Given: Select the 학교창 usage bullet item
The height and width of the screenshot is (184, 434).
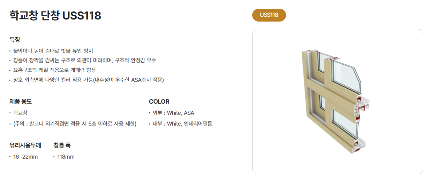Looking at the screenshot, I should tap(20, 113).
